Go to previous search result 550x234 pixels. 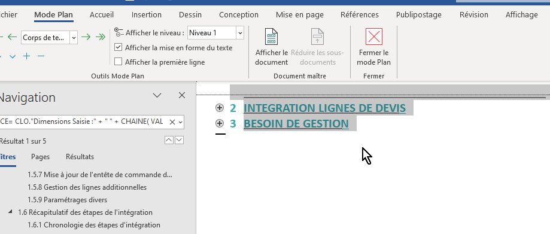(169, 140)
